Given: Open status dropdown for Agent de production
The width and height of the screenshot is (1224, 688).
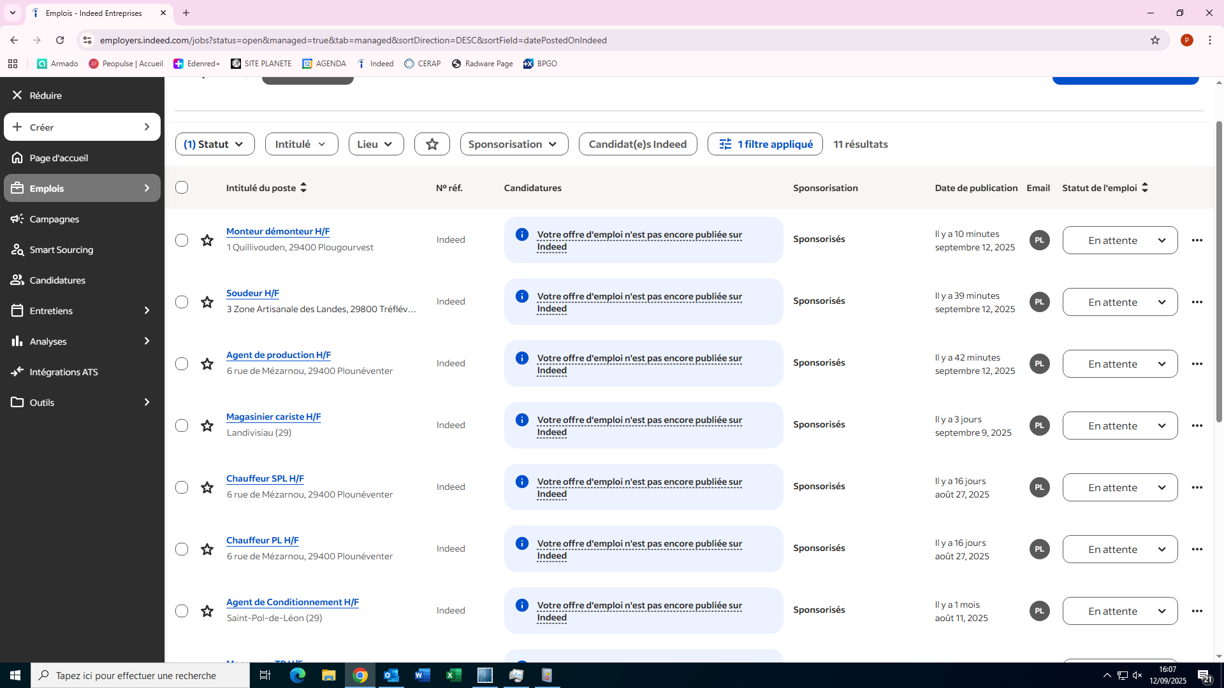Looking at the screenshot, I should click(x=1120, y=364).
